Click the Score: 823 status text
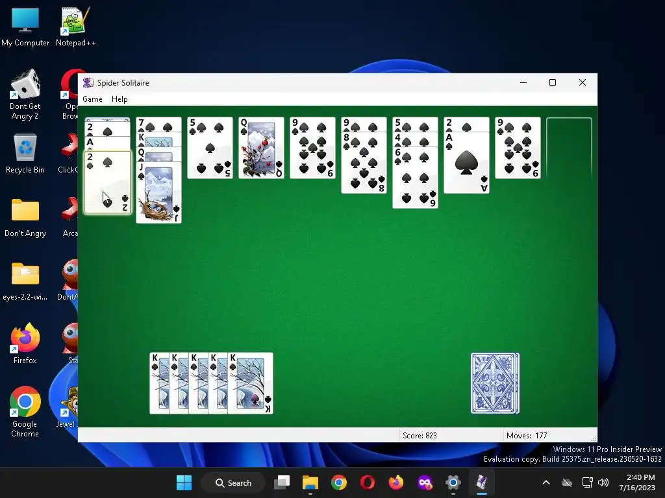Screen dimensions: 665x498 coord(420,435)
